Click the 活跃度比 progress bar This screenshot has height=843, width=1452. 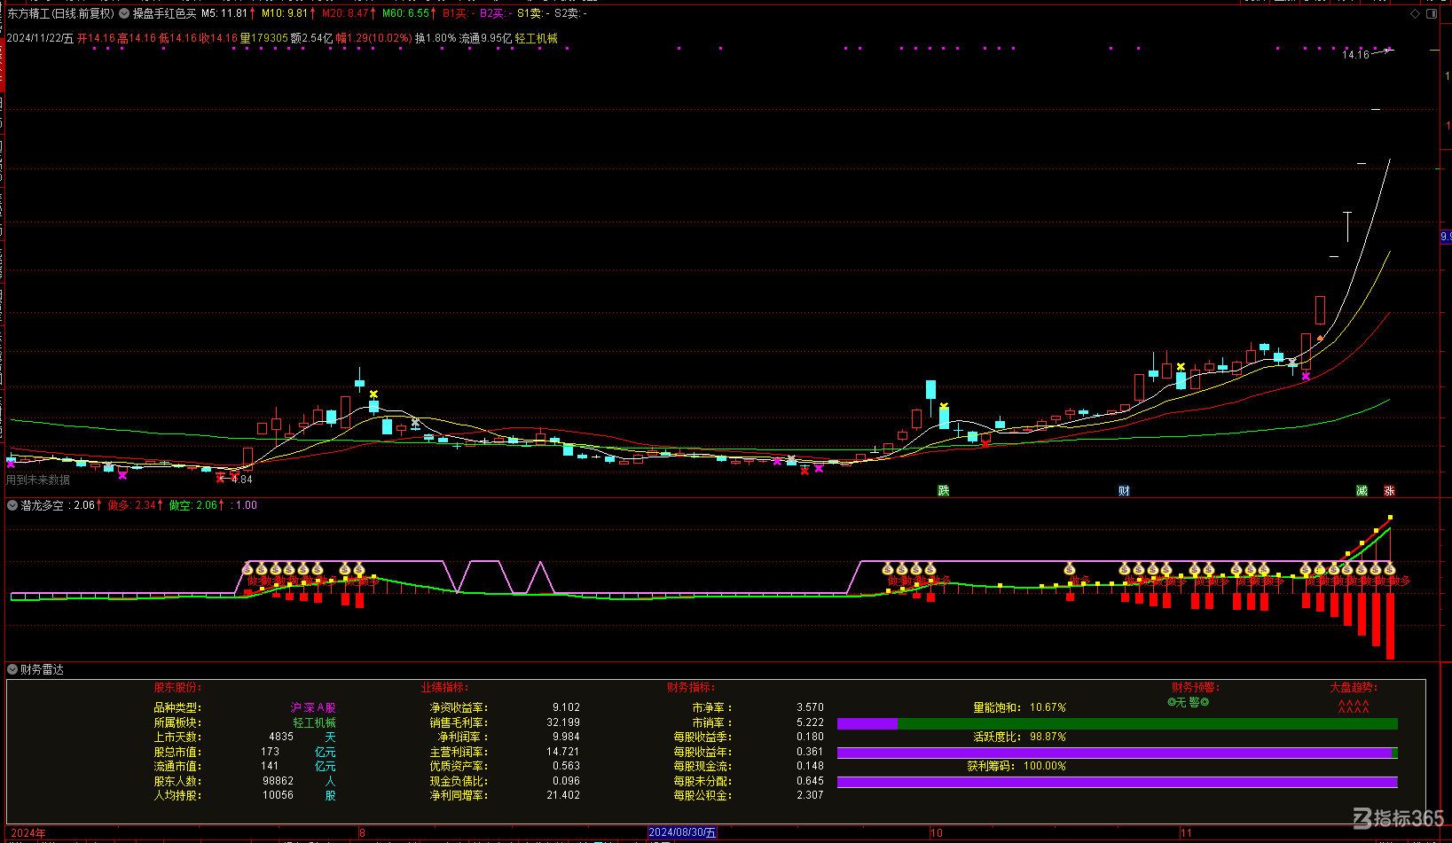(x=1118, y=753)
